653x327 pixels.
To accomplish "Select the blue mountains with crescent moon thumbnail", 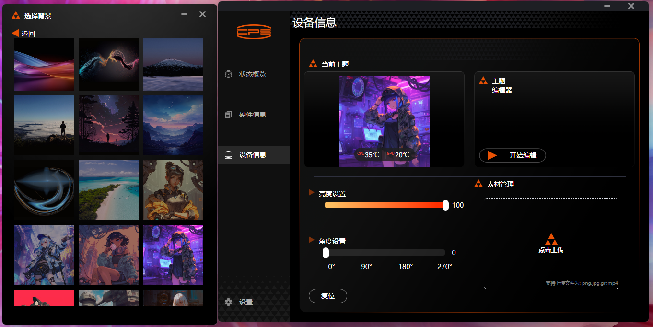I will [x=173, y=125].
